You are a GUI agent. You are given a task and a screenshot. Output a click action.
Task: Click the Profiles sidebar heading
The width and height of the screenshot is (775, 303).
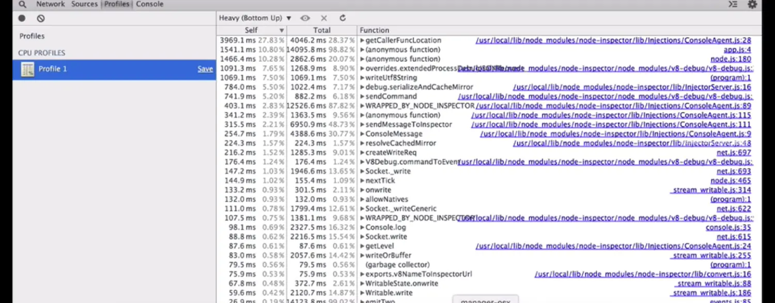tap(32, 36)
